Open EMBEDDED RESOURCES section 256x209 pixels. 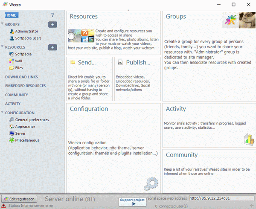tap(25, 86)
